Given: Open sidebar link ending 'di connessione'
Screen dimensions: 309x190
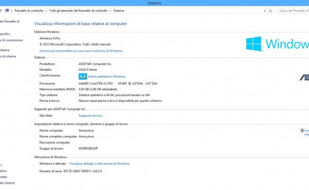Looking at the screenshot, I should point(11,40).
